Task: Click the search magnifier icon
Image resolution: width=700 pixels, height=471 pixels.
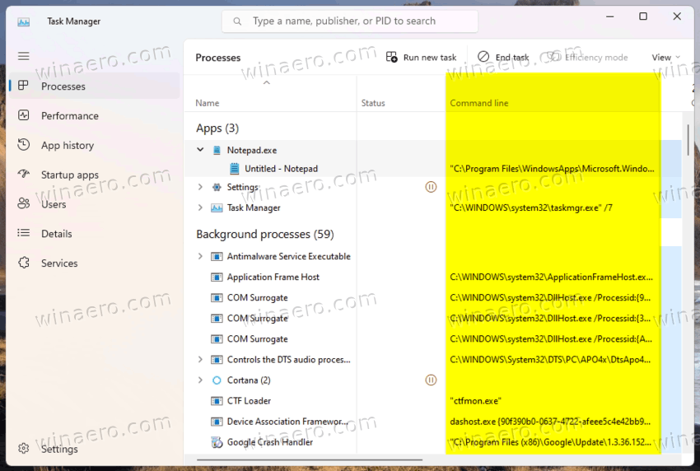Action: tap(237, 21)
